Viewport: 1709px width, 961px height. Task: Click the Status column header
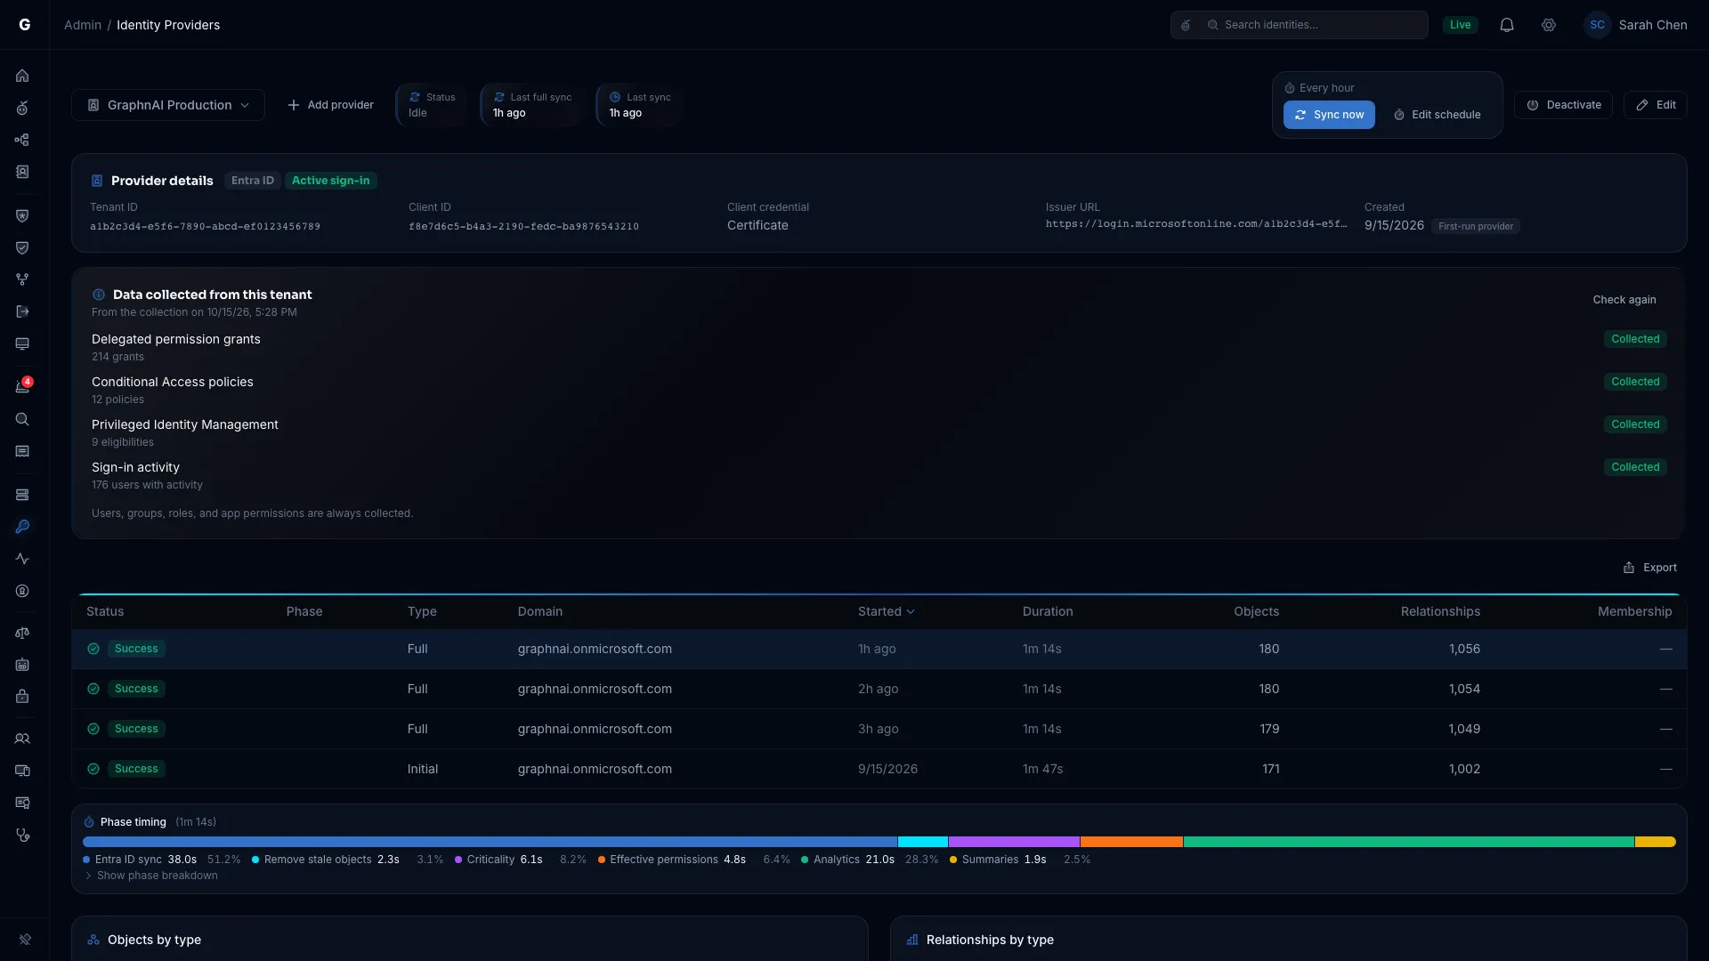(105, 611)
